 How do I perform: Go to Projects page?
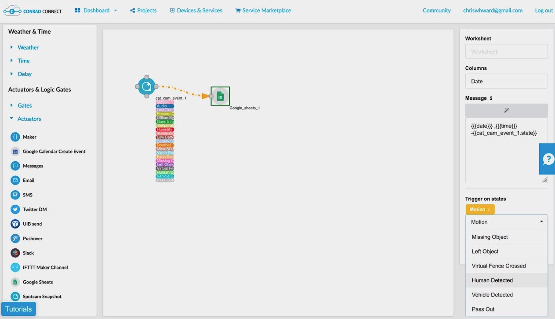click(143, 11)
